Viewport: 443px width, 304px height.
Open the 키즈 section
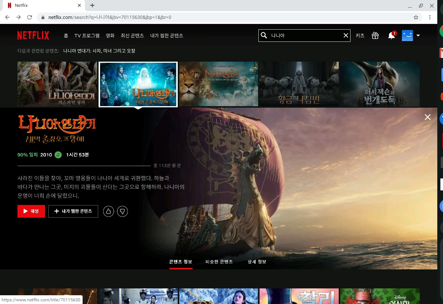point(360,36)
